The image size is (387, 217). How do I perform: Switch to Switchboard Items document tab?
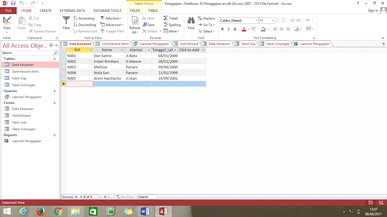[112, 44]
